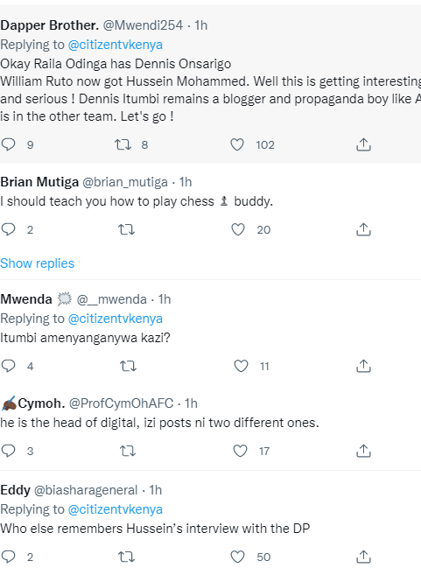This screenshot has width=421, height=568.
Task: Like Eddy's tweet with 50 likes
Action: (x=238, y=557)
